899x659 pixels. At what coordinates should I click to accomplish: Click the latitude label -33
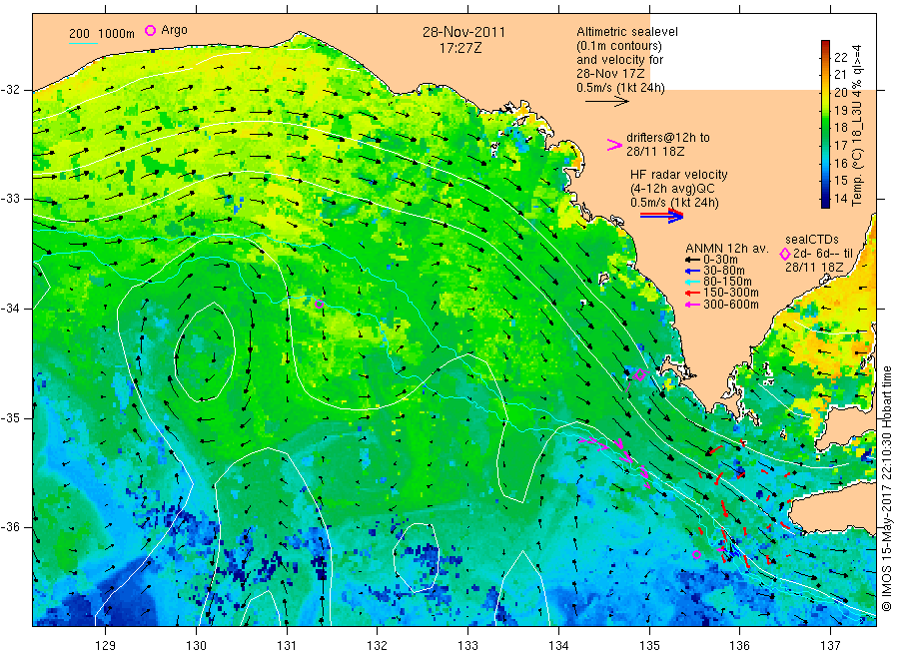(10, 199)
